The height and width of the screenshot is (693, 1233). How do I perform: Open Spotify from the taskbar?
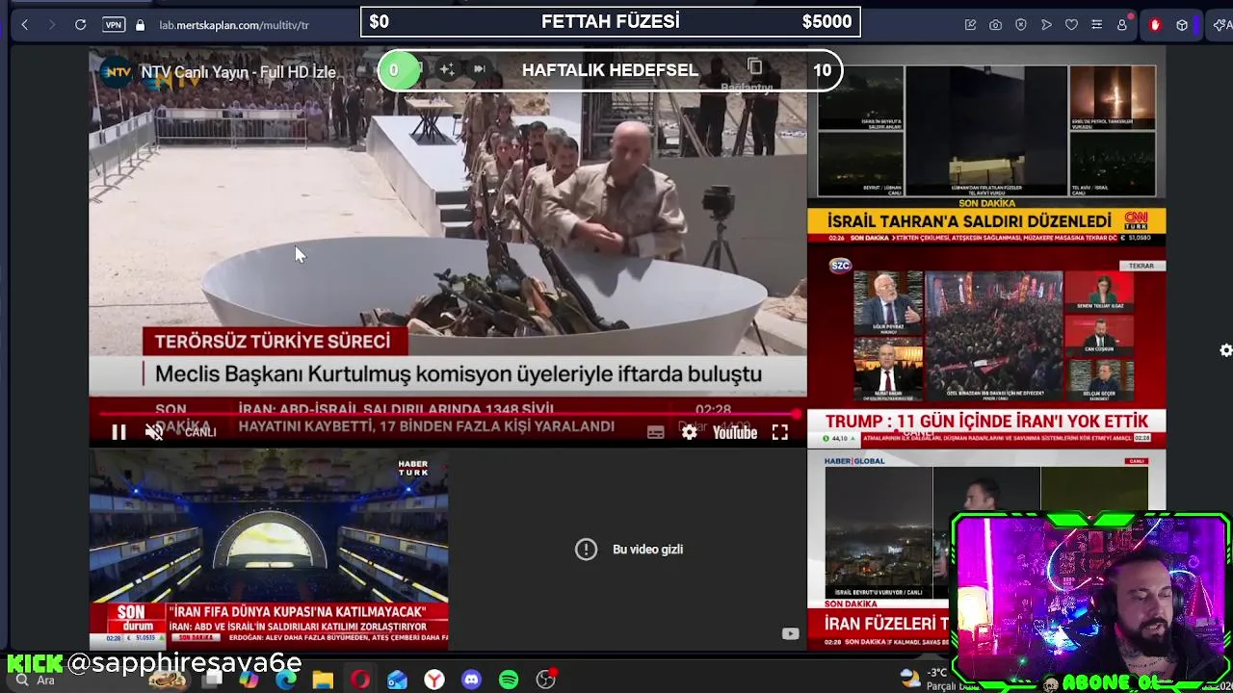click(x=509, y=680)
